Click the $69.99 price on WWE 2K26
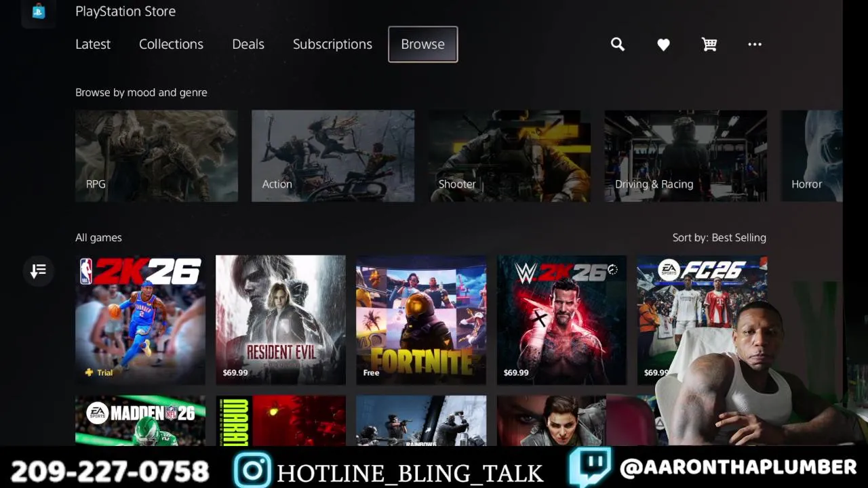The image size is (868, 488). click(x=516, y=373)
